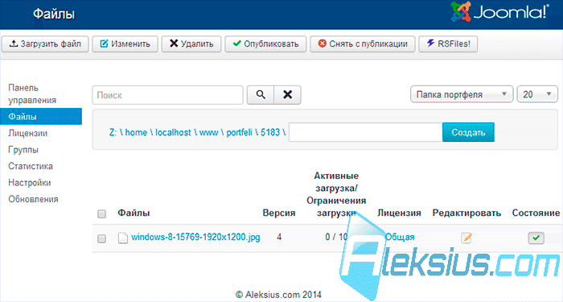Click the Опубликовать publish button
This screenshot has height=302, width=563.
tap(265, 43)
